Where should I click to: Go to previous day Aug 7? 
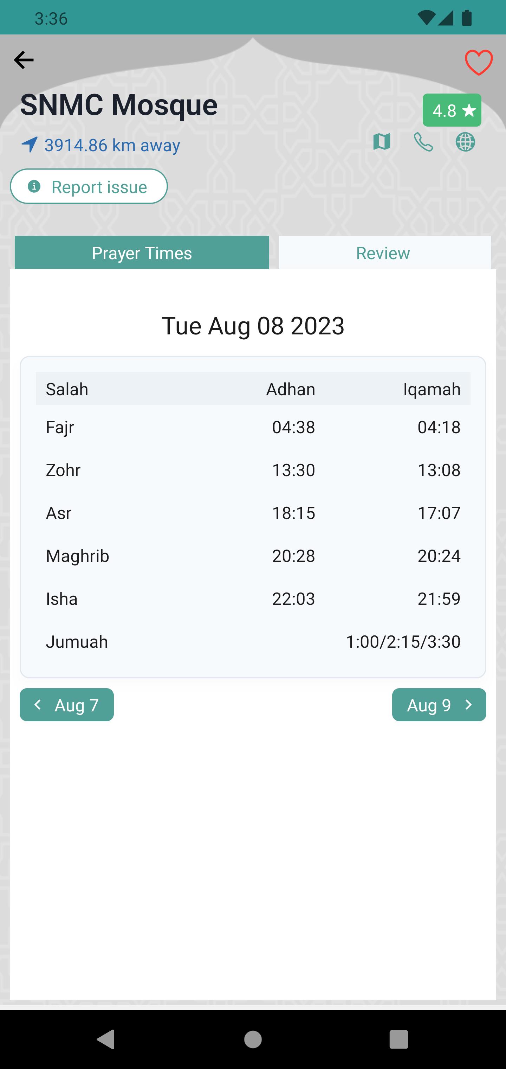click(67, 705)
